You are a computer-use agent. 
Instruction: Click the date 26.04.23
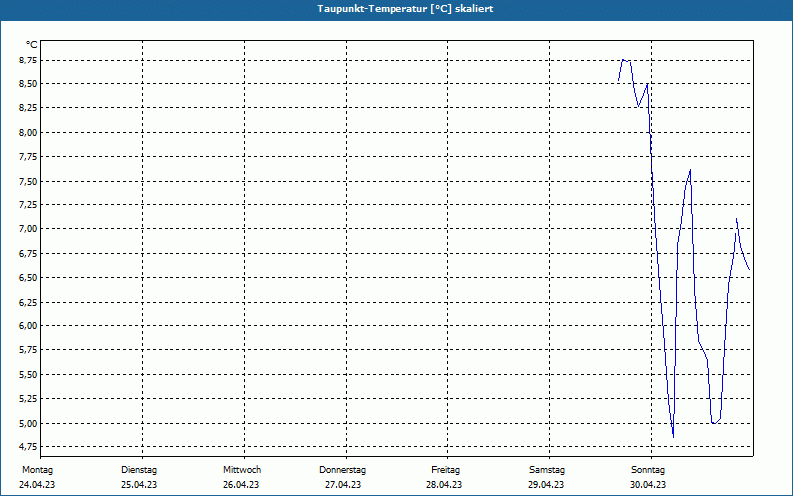[241, 485]
